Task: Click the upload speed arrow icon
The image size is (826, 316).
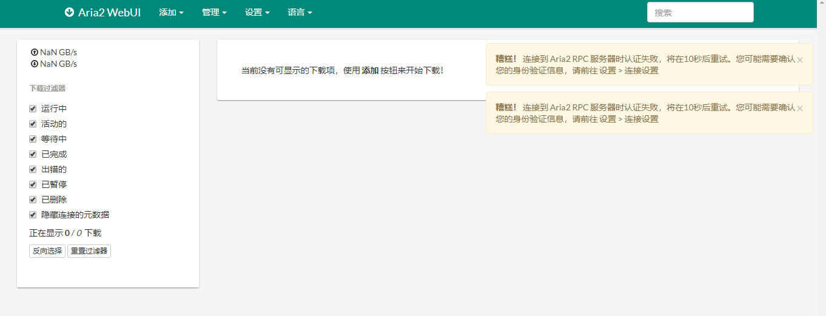Action: click(x=35, y=52)
